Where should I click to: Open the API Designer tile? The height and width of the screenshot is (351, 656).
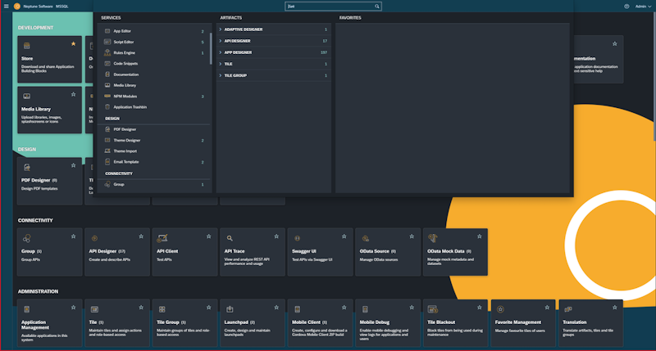click(x=117, y=252)
